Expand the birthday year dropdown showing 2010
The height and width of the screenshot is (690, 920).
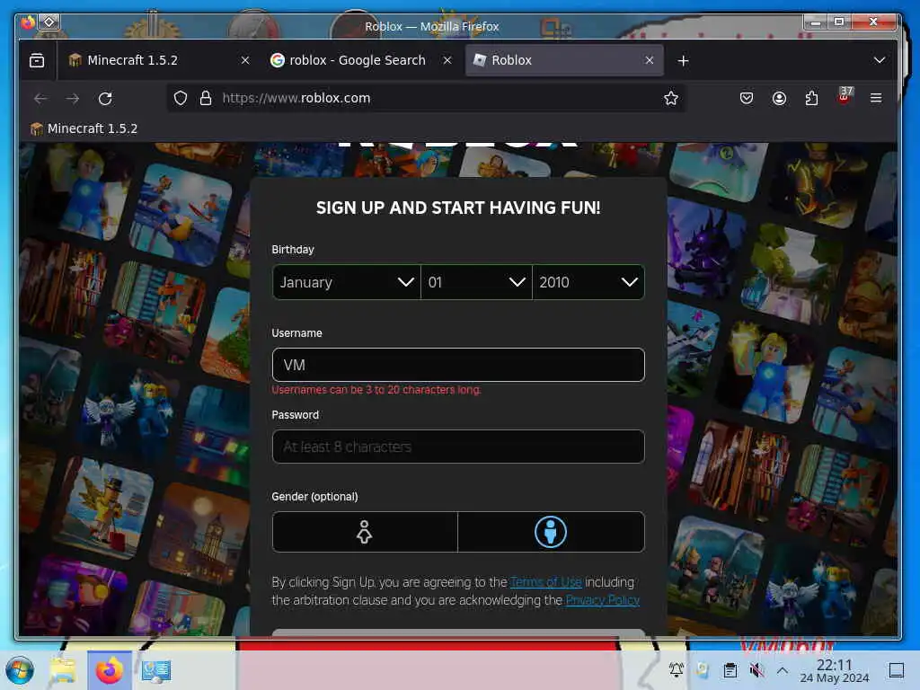tap(588, 282)
